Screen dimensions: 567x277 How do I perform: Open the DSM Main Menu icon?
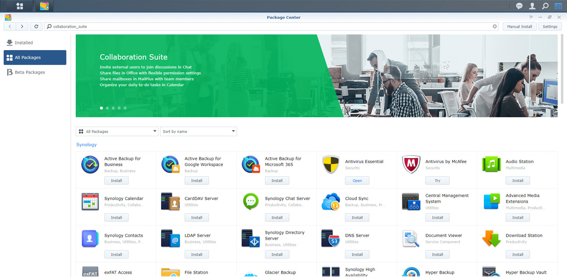[x=19, y=6]
